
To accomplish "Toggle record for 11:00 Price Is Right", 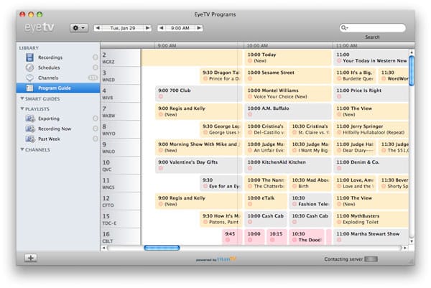I will (339, 96).
